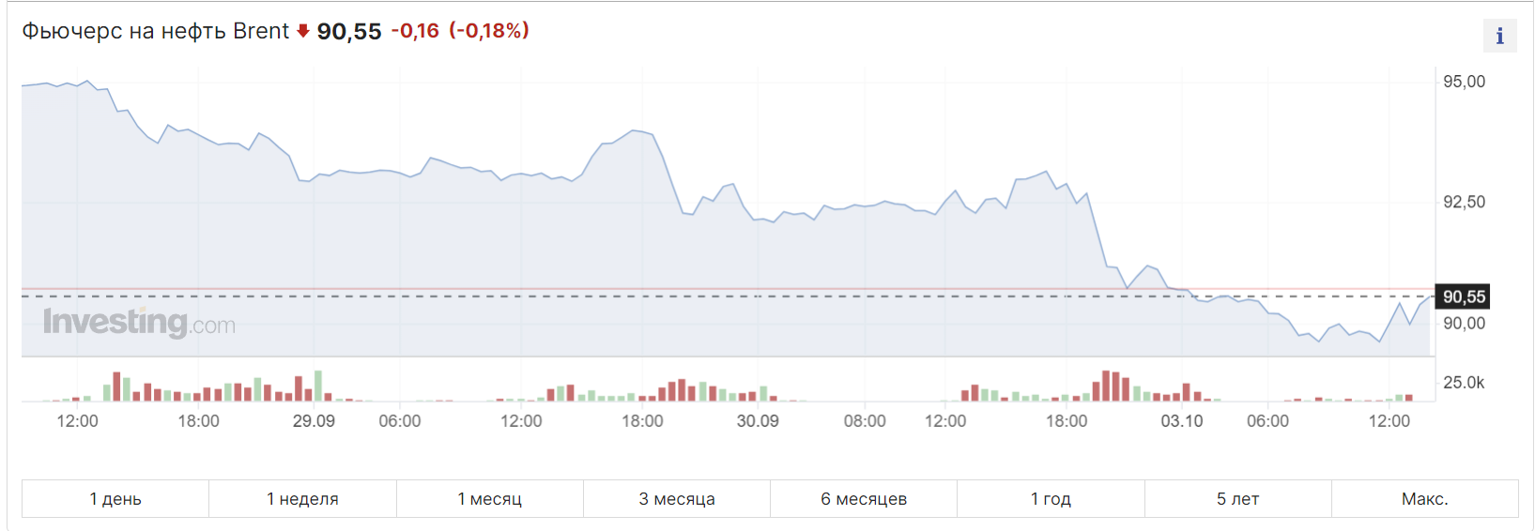Viewport: 1535px width, 531px height.
Task: Click the 30.09 date marker on timeline
Action: point(758,421)
